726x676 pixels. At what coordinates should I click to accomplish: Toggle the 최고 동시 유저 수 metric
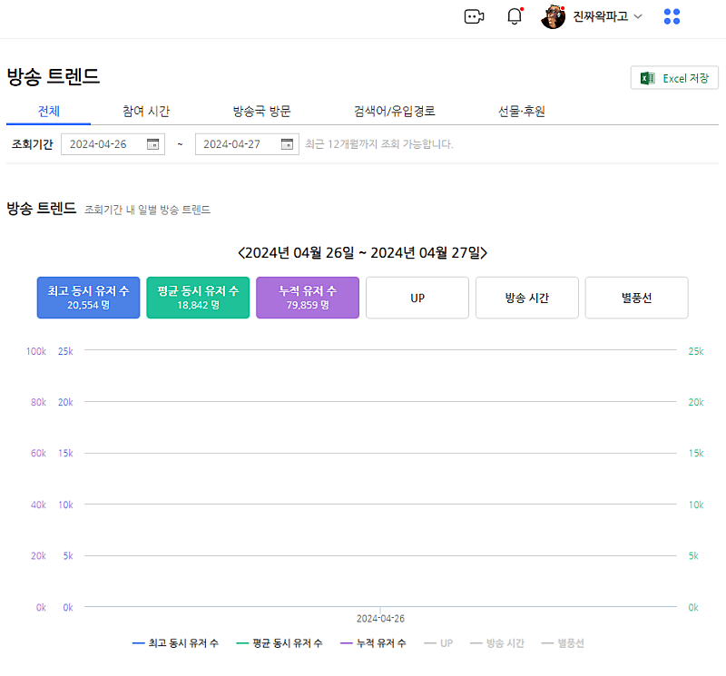[88, 298]
